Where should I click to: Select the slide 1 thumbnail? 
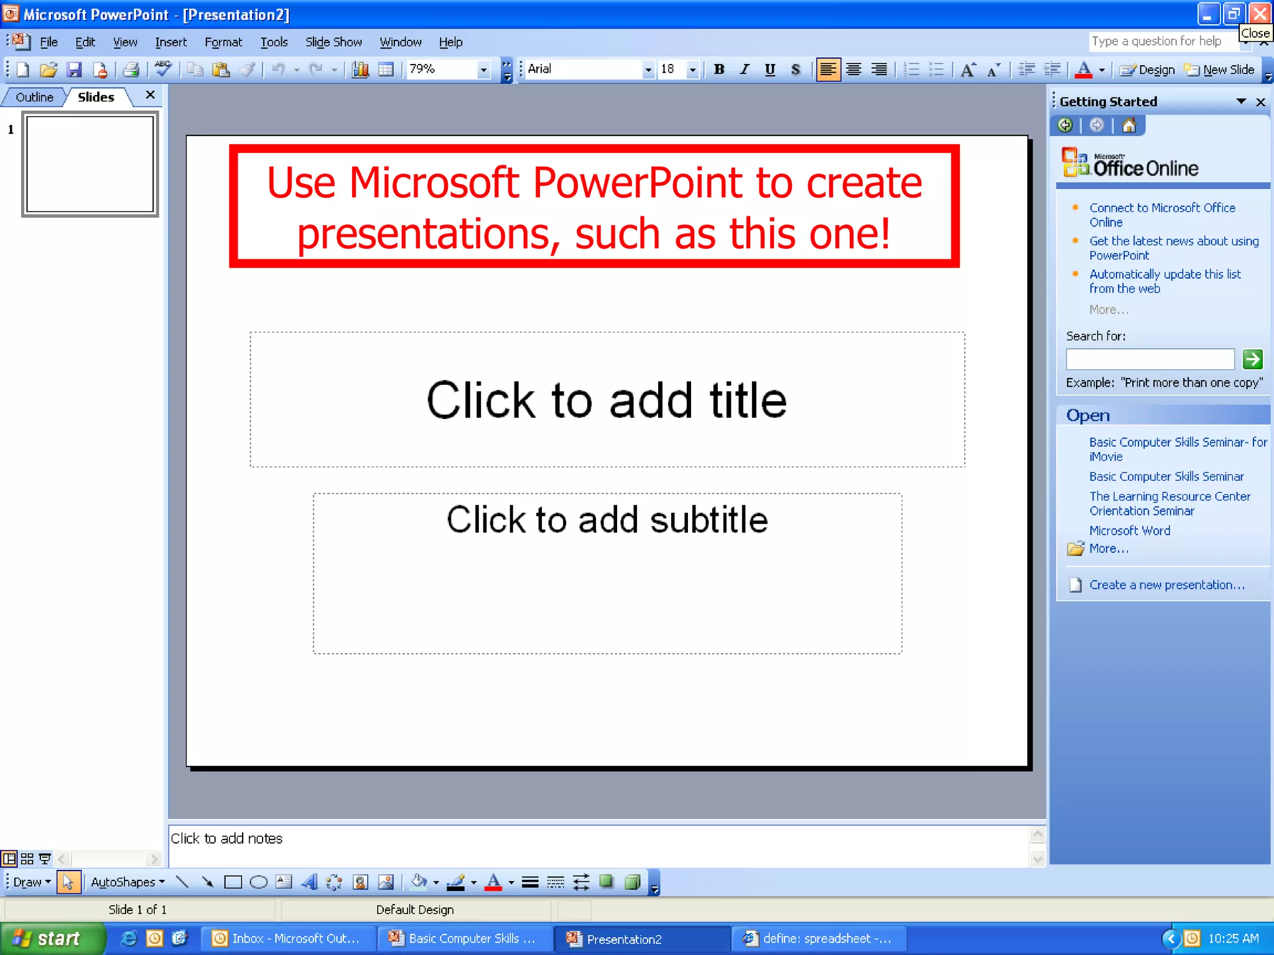coord(90,164)
